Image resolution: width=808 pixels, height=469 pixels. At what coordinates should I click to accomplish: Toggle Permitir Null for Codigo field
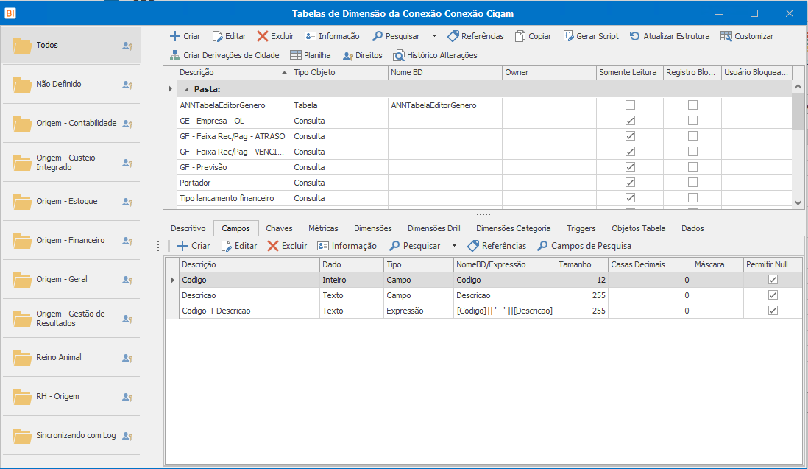click(x=773, y=280)
